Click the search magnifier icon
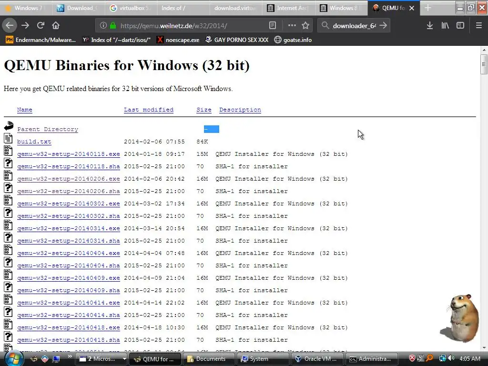This screenshot has height=366, width=488. (325, 26)
